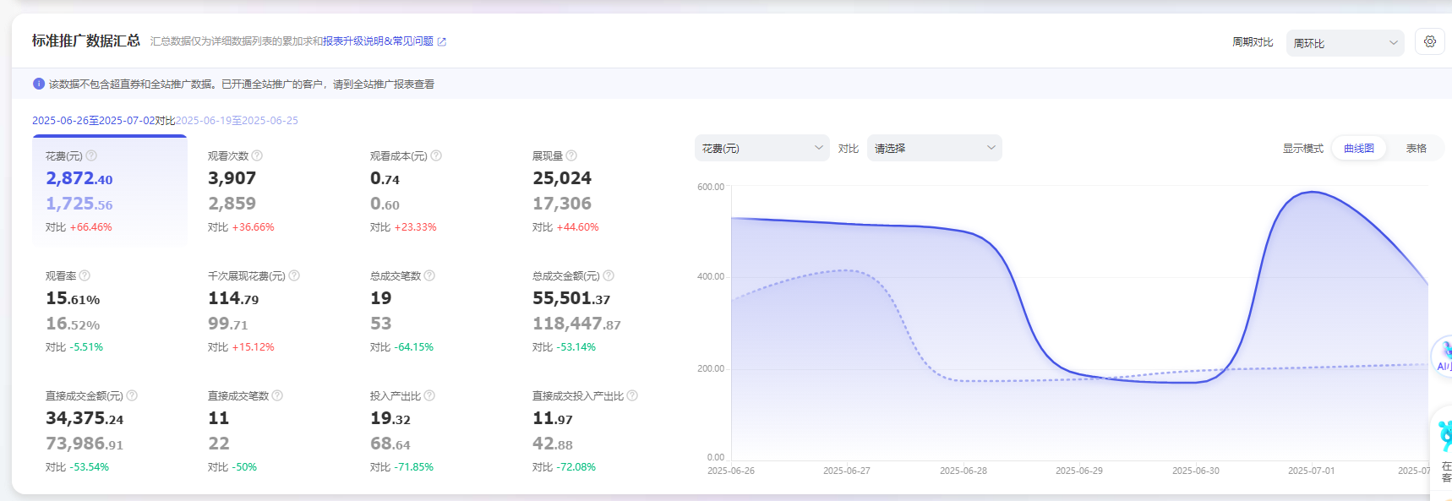The image size is (1452, 501).
Task: Click help icon next to 总成交笔数
Action: pyautogui.click(x=429, y=275)
